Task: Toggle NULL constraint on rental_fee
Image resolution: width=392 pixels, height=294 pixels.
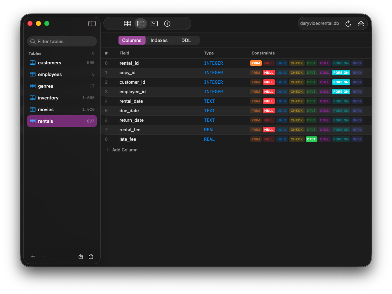Action: [269, 130]
